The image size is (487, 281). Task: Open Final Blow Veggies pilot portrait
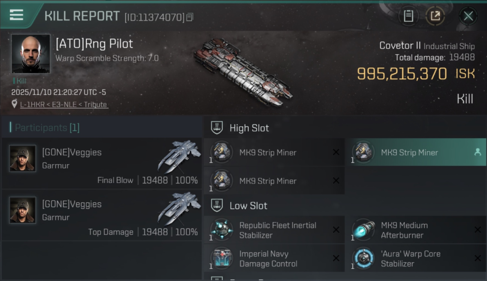[x=23, y=158]
